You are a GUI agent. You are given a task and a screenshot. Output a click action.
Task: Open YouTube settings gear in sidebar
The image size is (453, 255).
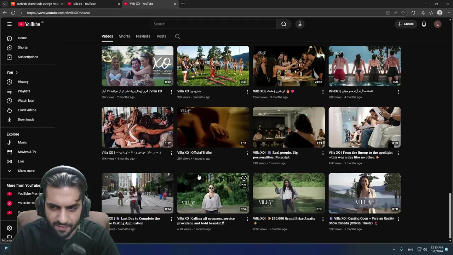[10, 228]
